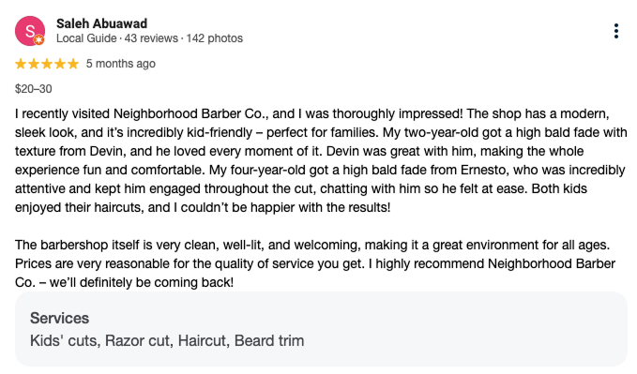
Task: Click the Kids' cuts service
Action: 64,340
